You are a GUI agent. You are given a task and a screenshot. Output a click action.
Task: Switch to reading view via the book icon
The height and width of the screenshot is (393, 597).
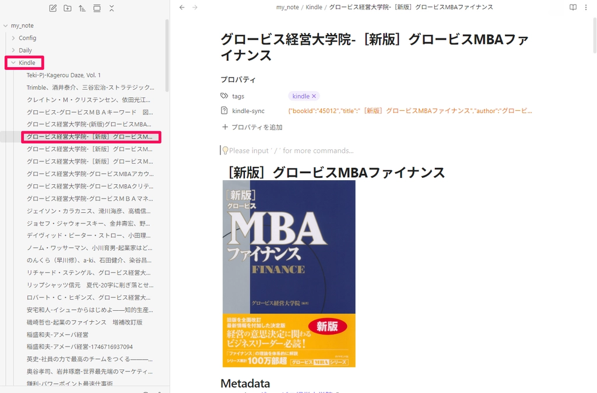pos(573,7)
